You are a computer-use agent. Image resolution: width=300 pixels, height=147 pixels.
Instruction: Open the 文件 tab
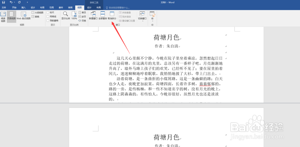click(4, 8)
